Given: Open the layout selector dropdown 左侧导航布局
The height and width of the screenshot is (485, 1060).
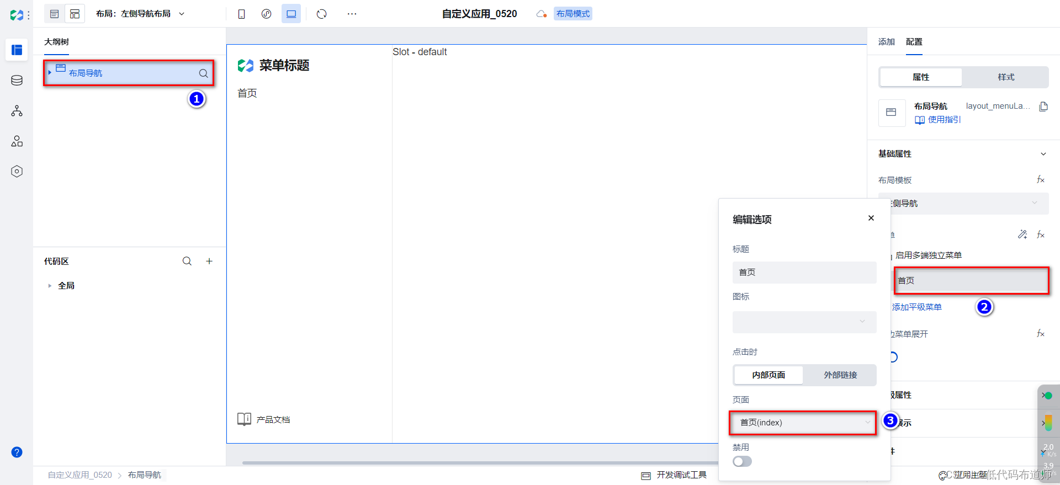Looking at the screenshot, I should (x=140, y=14).
